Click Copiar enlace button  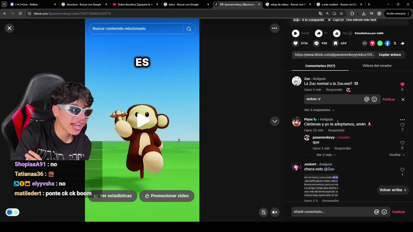point(390,55)
